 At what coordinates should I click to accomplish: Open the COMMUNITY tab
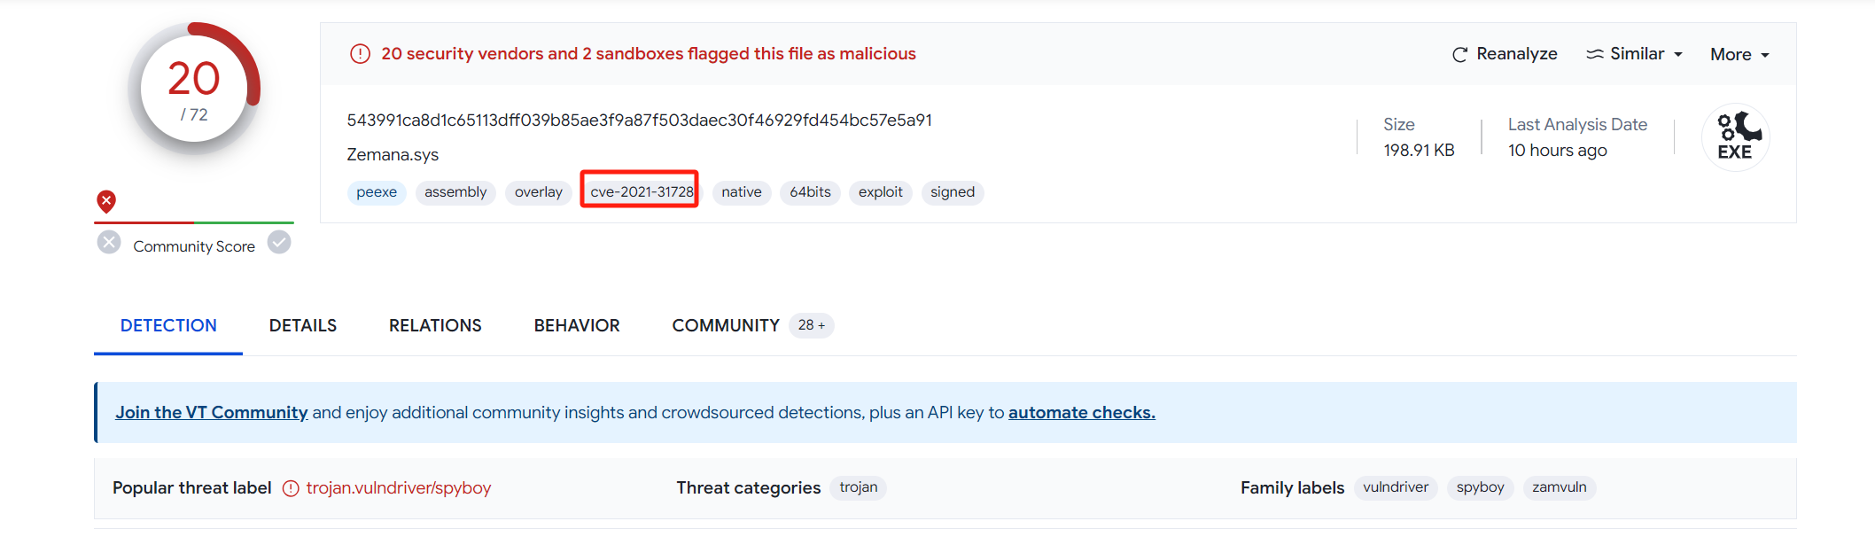pos(725,325)
